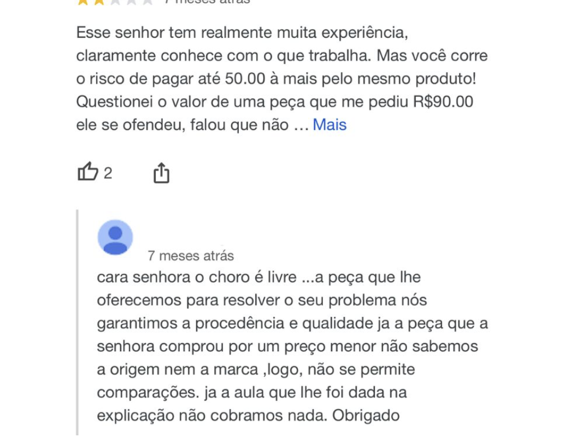Click the word "Obrigado" ending the reply
Screen dimensions: 565x437
click(x=366, y=415)
